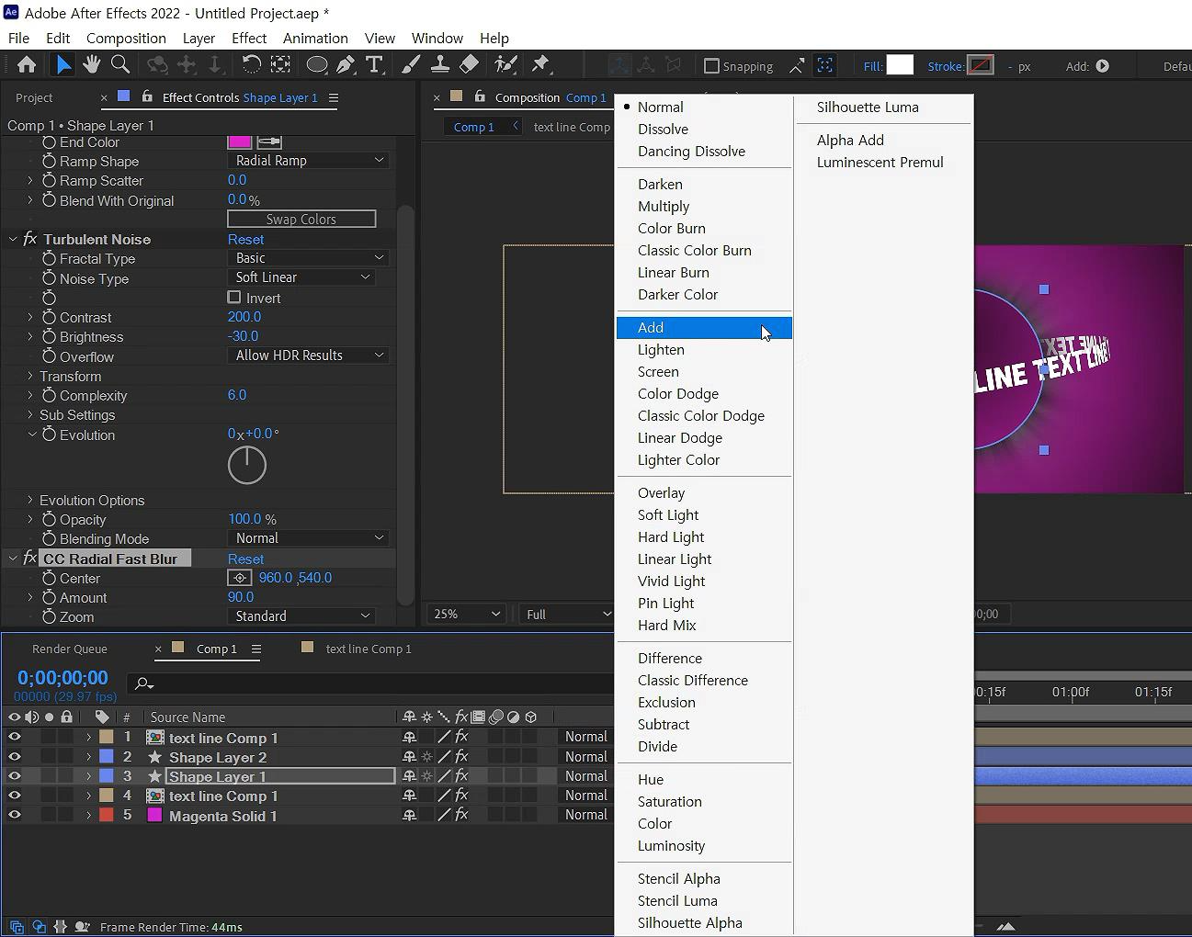The image size is (1192, 937).
Task: Open the 25% magnification dropdown
Action: [x=467, y=614]
